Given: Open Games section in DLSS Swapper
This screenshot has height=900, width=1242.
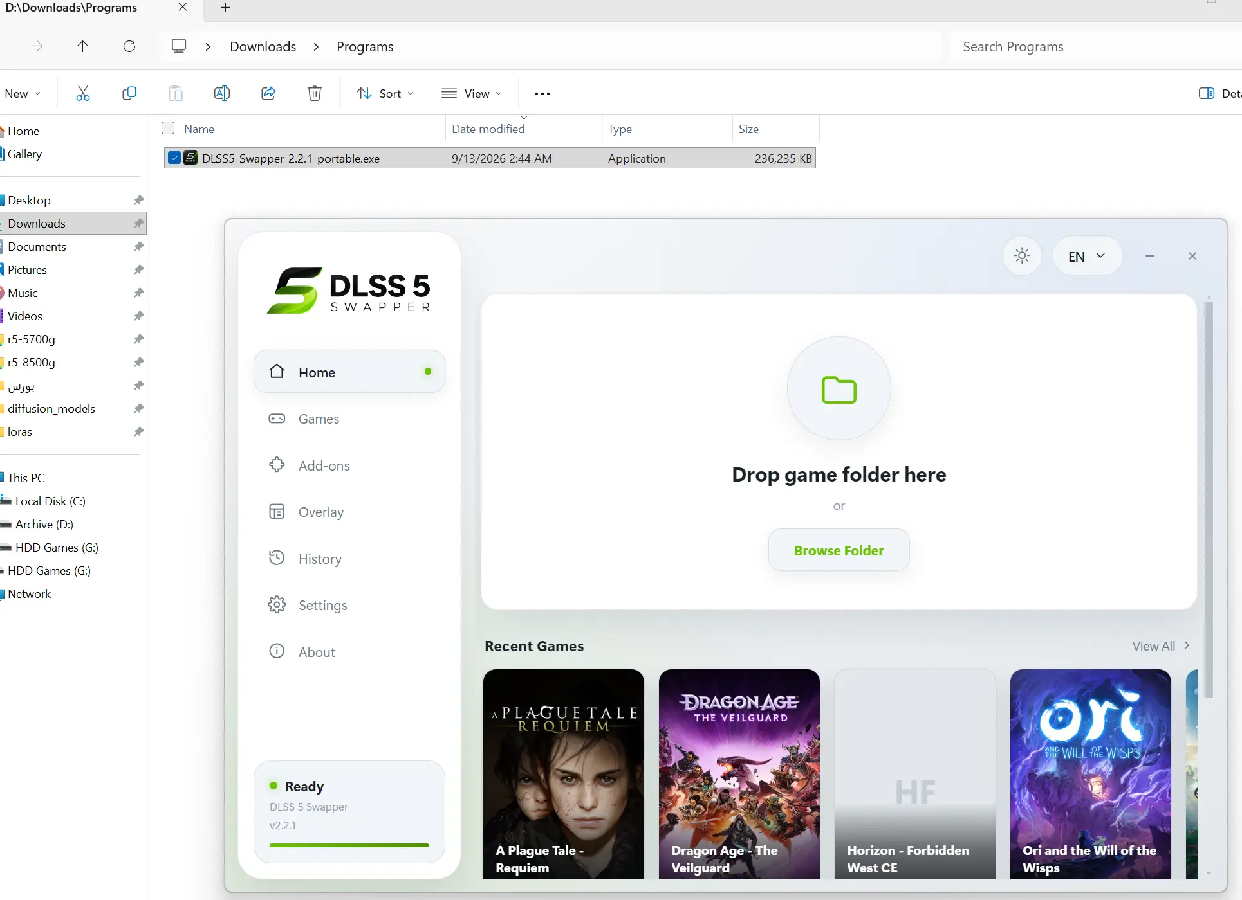Looking at the screenshot, I should (x=349, y=419).
